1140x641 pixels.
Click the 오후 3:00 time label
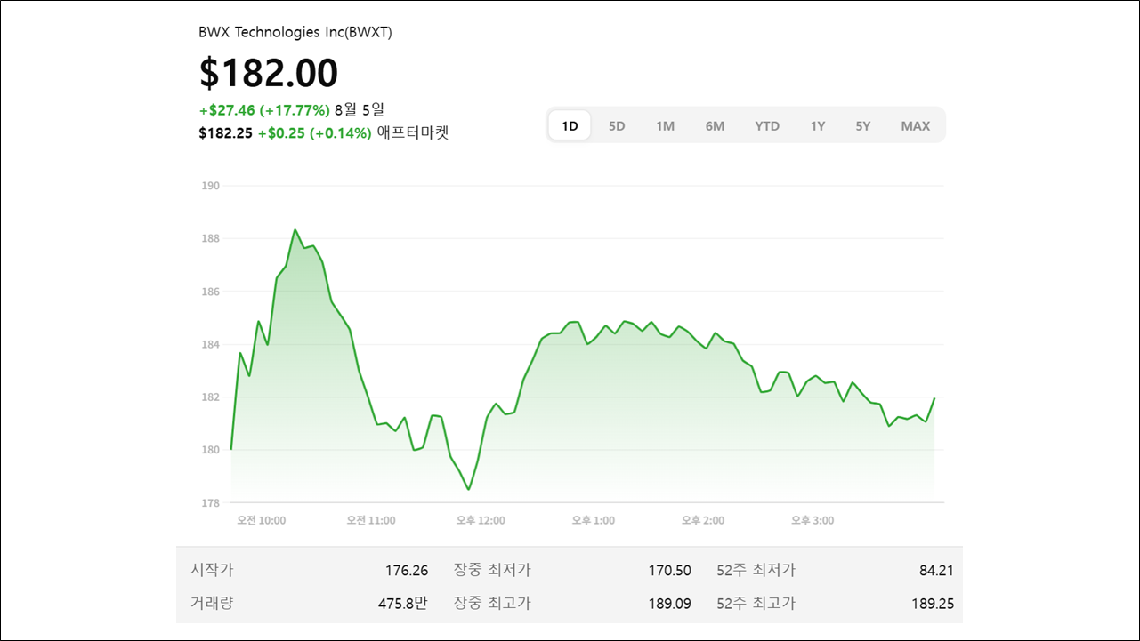click(x=813, y=520)
